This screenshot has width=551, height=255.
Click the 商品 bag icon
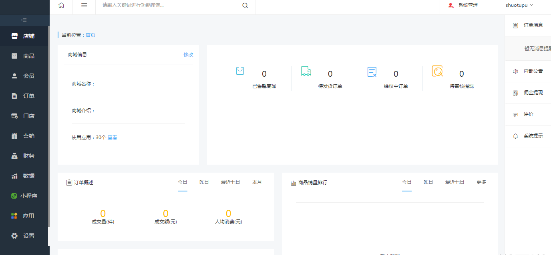(x=14, y=56)
